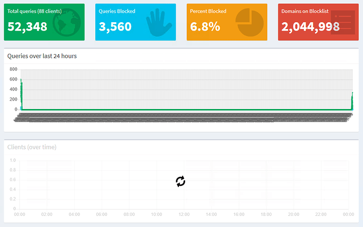Click the green spike at right of queries chart
This screenshot has height=227, width=363.
click(x=352, y=101)
